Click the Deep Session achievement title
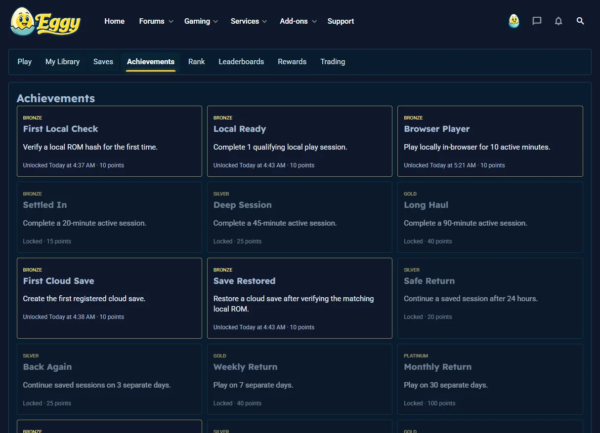Screen dimensions: 600x433 point(243,205)
